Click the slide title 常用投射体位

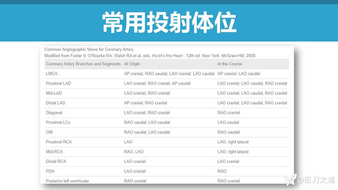coord(169,23)
